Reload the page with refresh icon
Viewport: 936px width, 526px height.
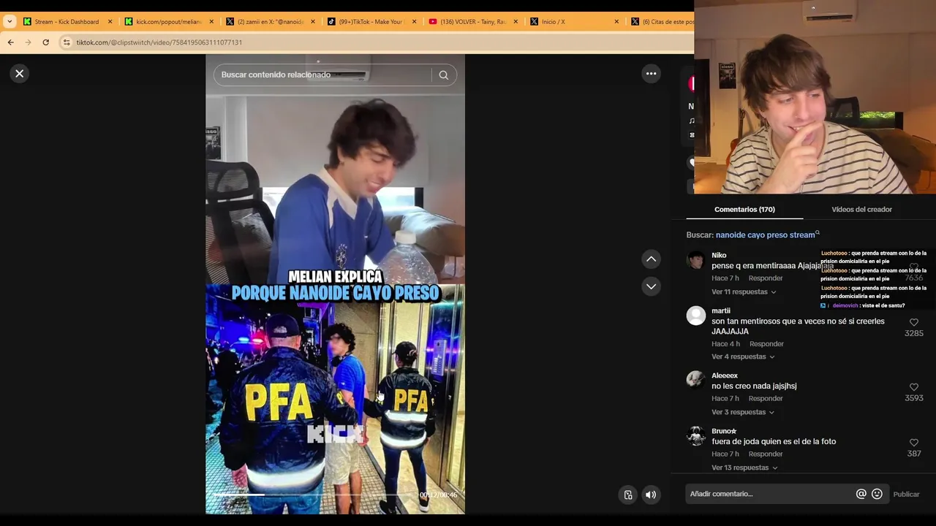(45, 42)
